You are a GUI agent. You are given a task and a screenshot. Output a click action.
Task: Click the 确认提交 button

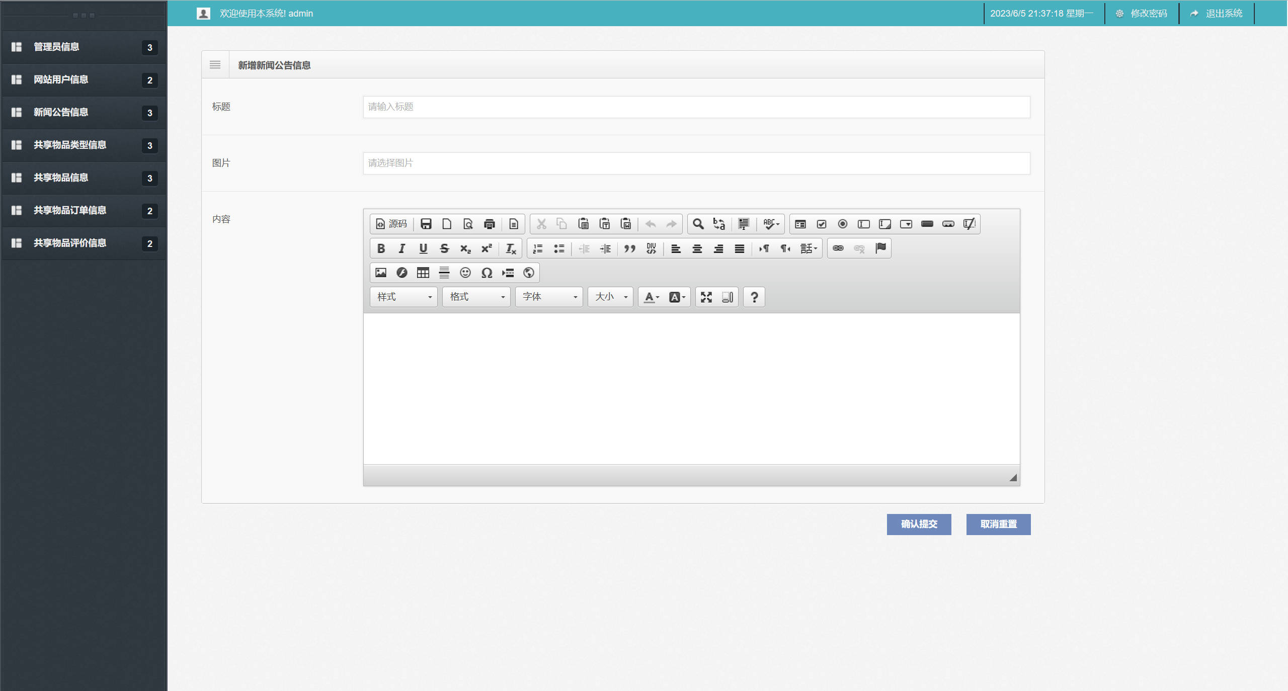pos(919,524)
